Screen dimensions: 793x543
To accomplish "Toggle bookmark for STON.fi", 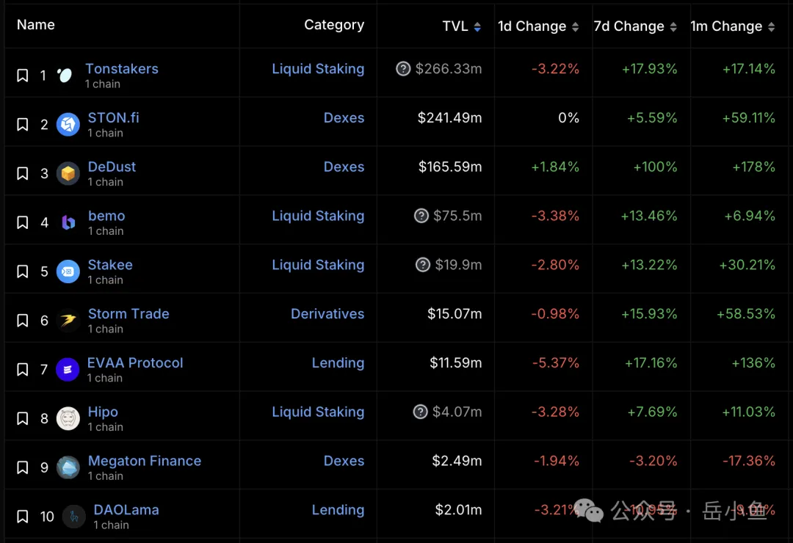I will click(x=22, y=124).
